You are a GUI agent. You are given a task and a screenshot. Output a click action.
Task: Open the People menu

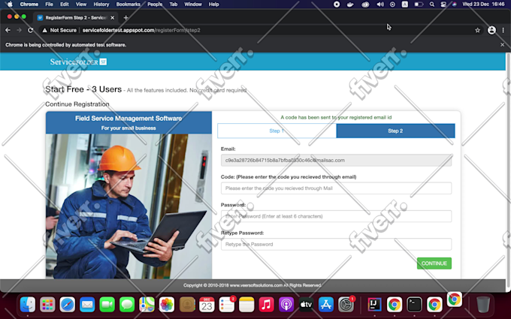coord(155,5)
